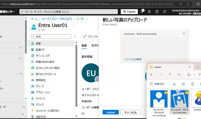Click the Copy icon in Explorer toolbar
The width and height of the screenshot is (201, 119).
184,84
